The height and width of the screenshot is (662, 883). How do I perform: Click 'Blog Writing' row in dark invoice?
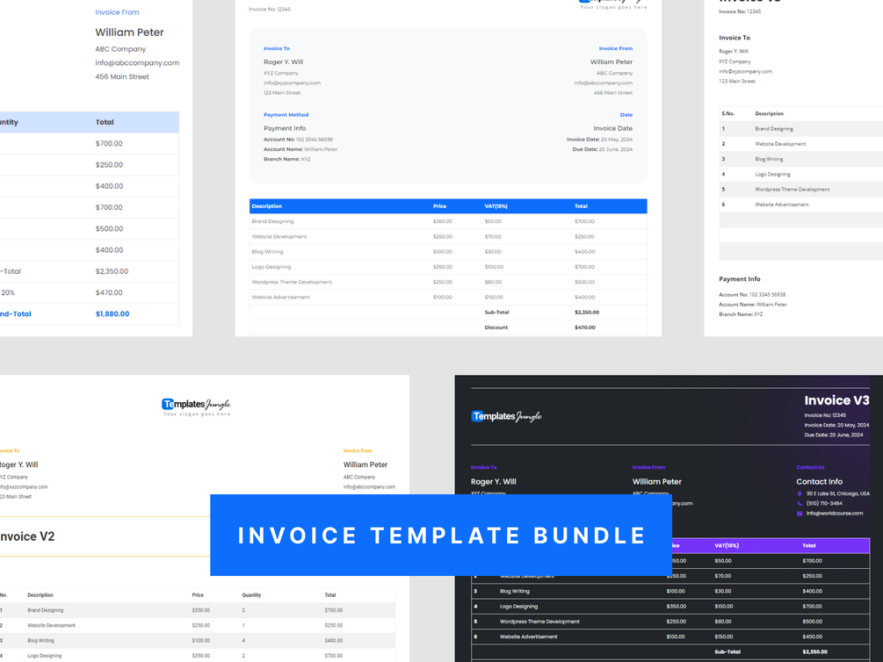click(670, 592)
